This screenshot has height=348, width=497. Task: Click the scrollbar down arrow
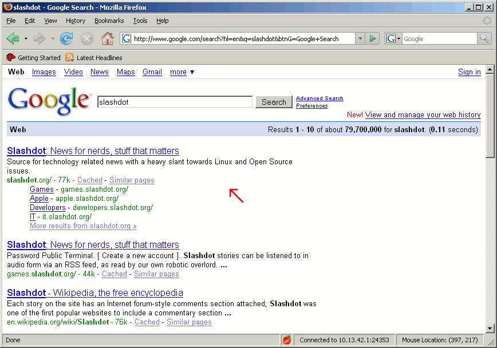point(490,329)
